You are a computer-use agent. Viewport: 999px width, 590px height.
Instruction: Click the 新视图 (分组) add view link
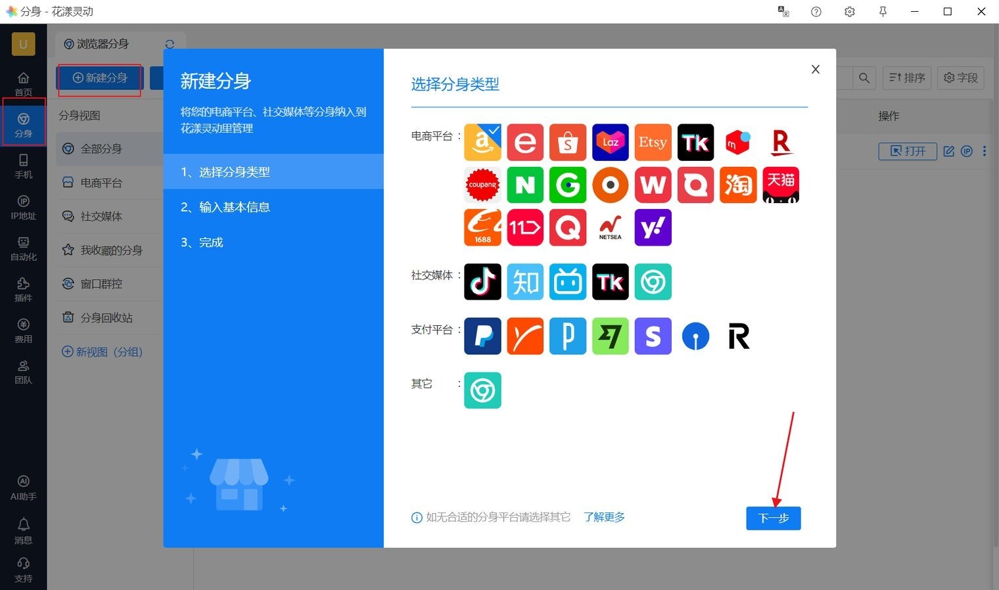point(102,352)
